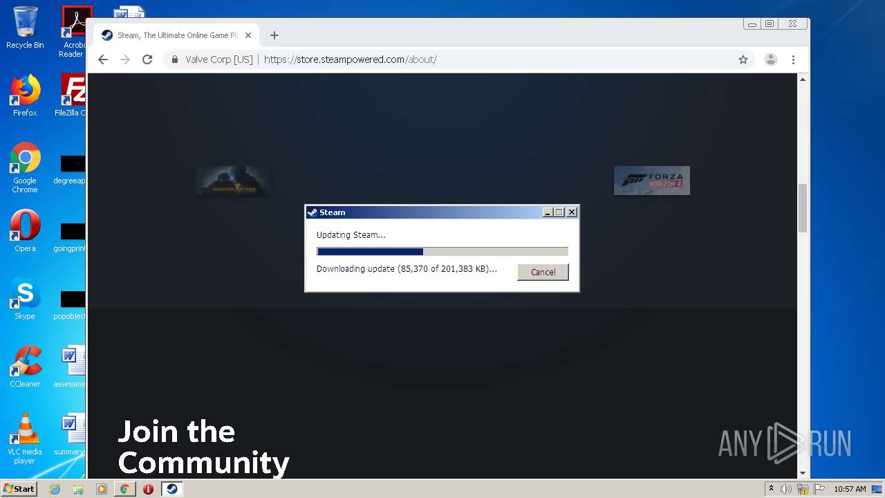The width and height of the screenshot is (885, 498).
Task: Open the Skype desktop shortcut
Action: tap(25, 299)
